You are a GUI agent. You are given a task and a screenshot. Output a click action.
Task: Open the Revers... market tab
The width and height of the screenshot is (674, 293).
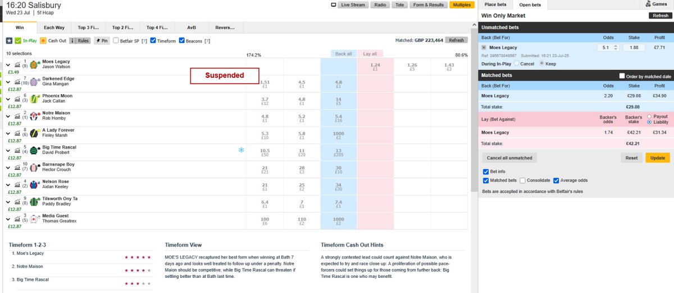point(225,27)
